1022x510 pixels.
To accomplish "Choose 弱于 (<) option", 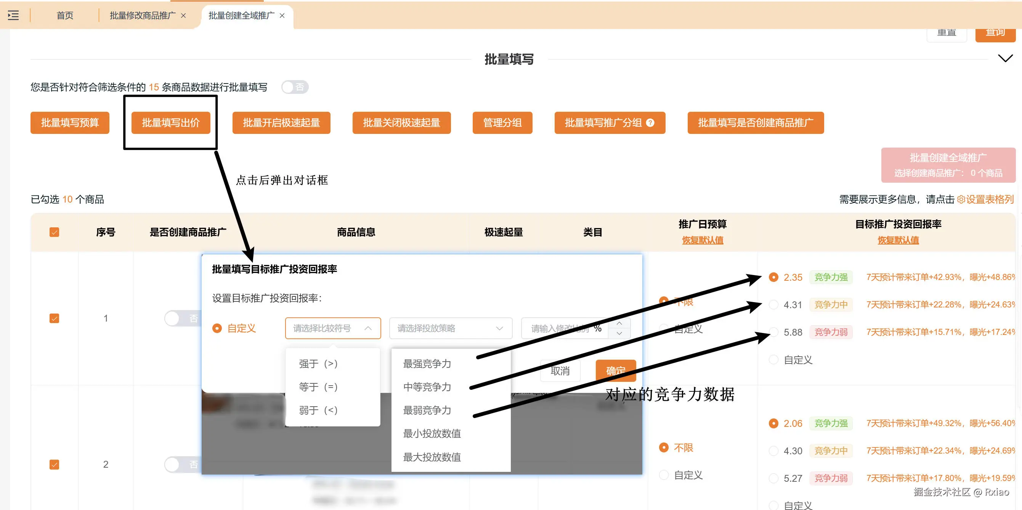I will 332,410.
